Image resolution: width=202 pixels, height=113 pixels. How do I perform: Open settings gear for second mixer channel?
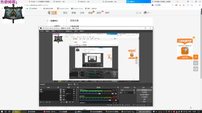pyautogui.click(x=116, y=100)
